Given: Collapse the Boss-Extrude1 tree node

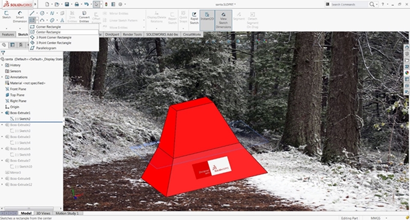Looking at the screenshot, I should [3, 113].
